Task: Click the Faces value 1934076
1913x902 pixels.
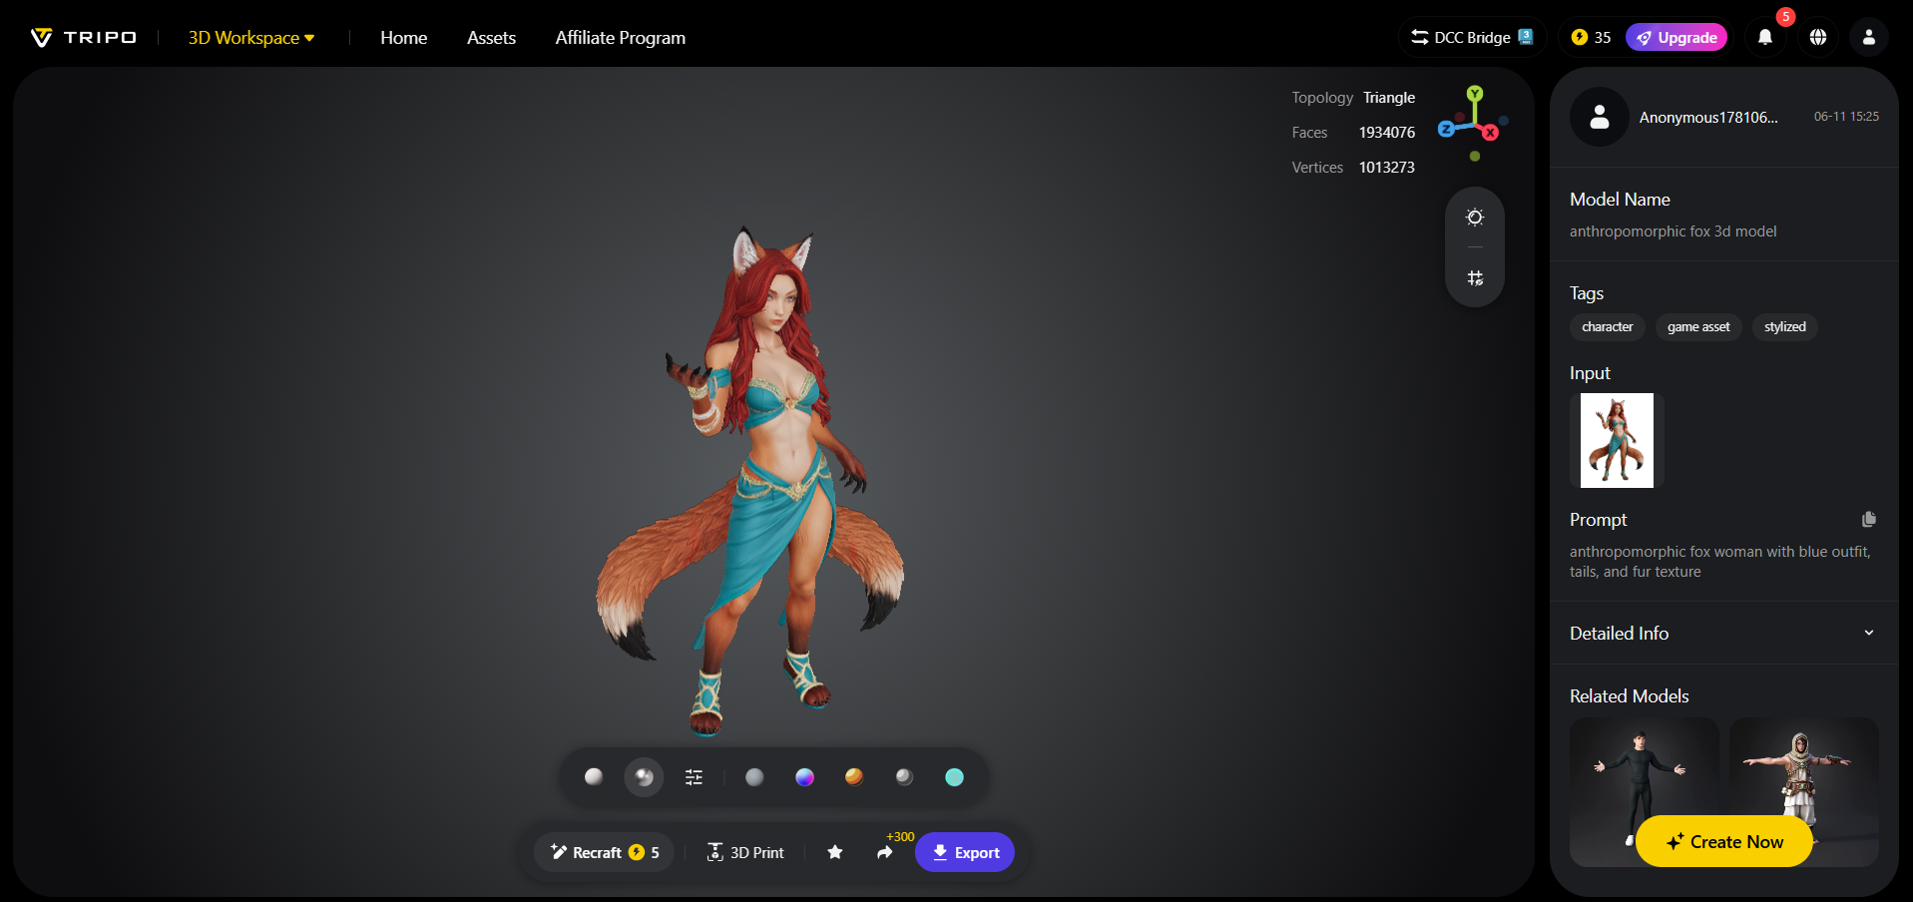Action: (x=1386, y=133)
